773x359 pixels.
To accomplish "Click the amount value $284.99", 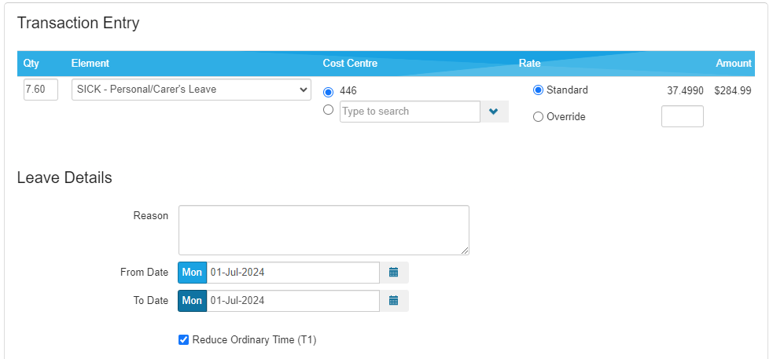I will tap(733, 90).
